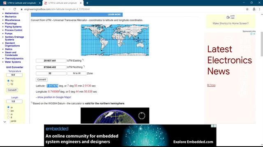Click the zone number input field
The image size is (263, 147).
51,73
